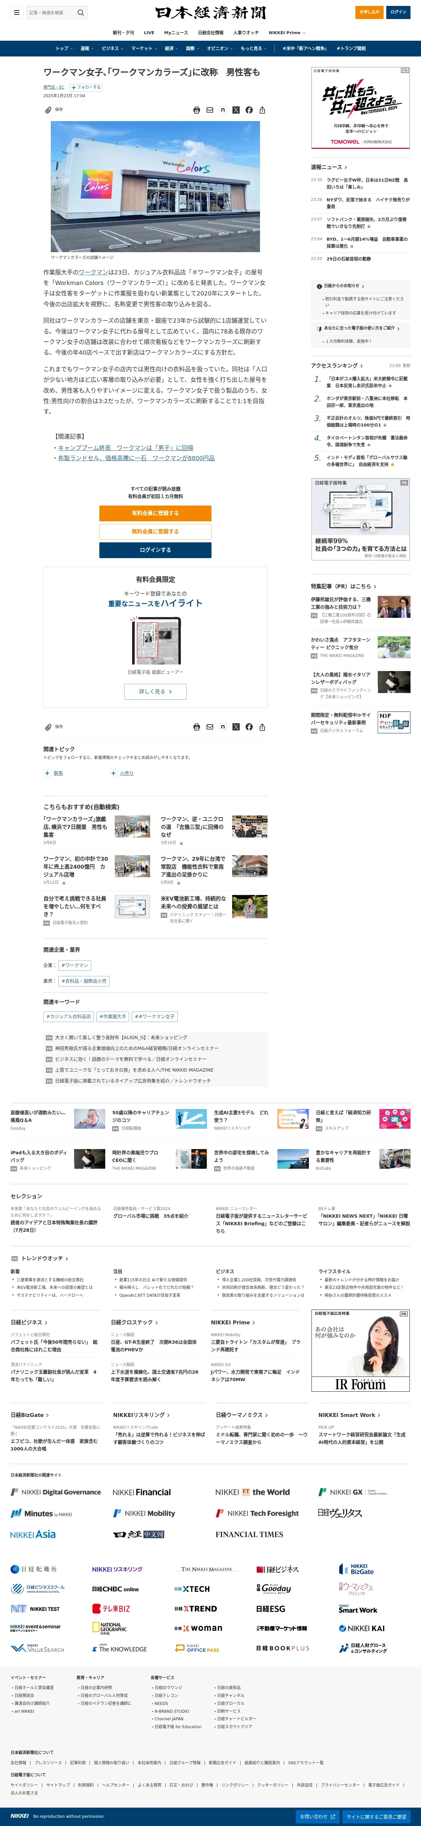Open related link キャンプブーム終焉 ワークマンは「男子」に回帰

point(125,448)
